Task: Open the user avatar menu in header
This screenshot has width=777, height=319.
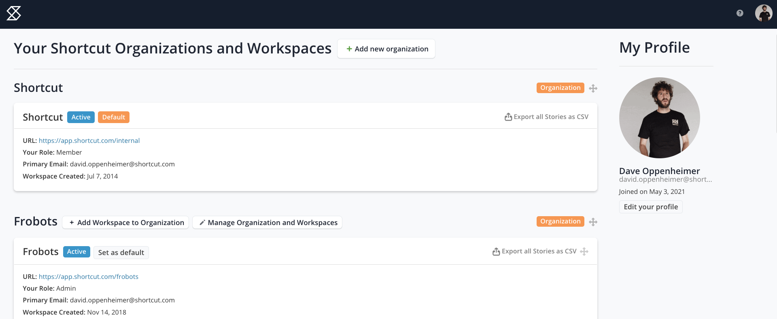Action: point(764,13)
